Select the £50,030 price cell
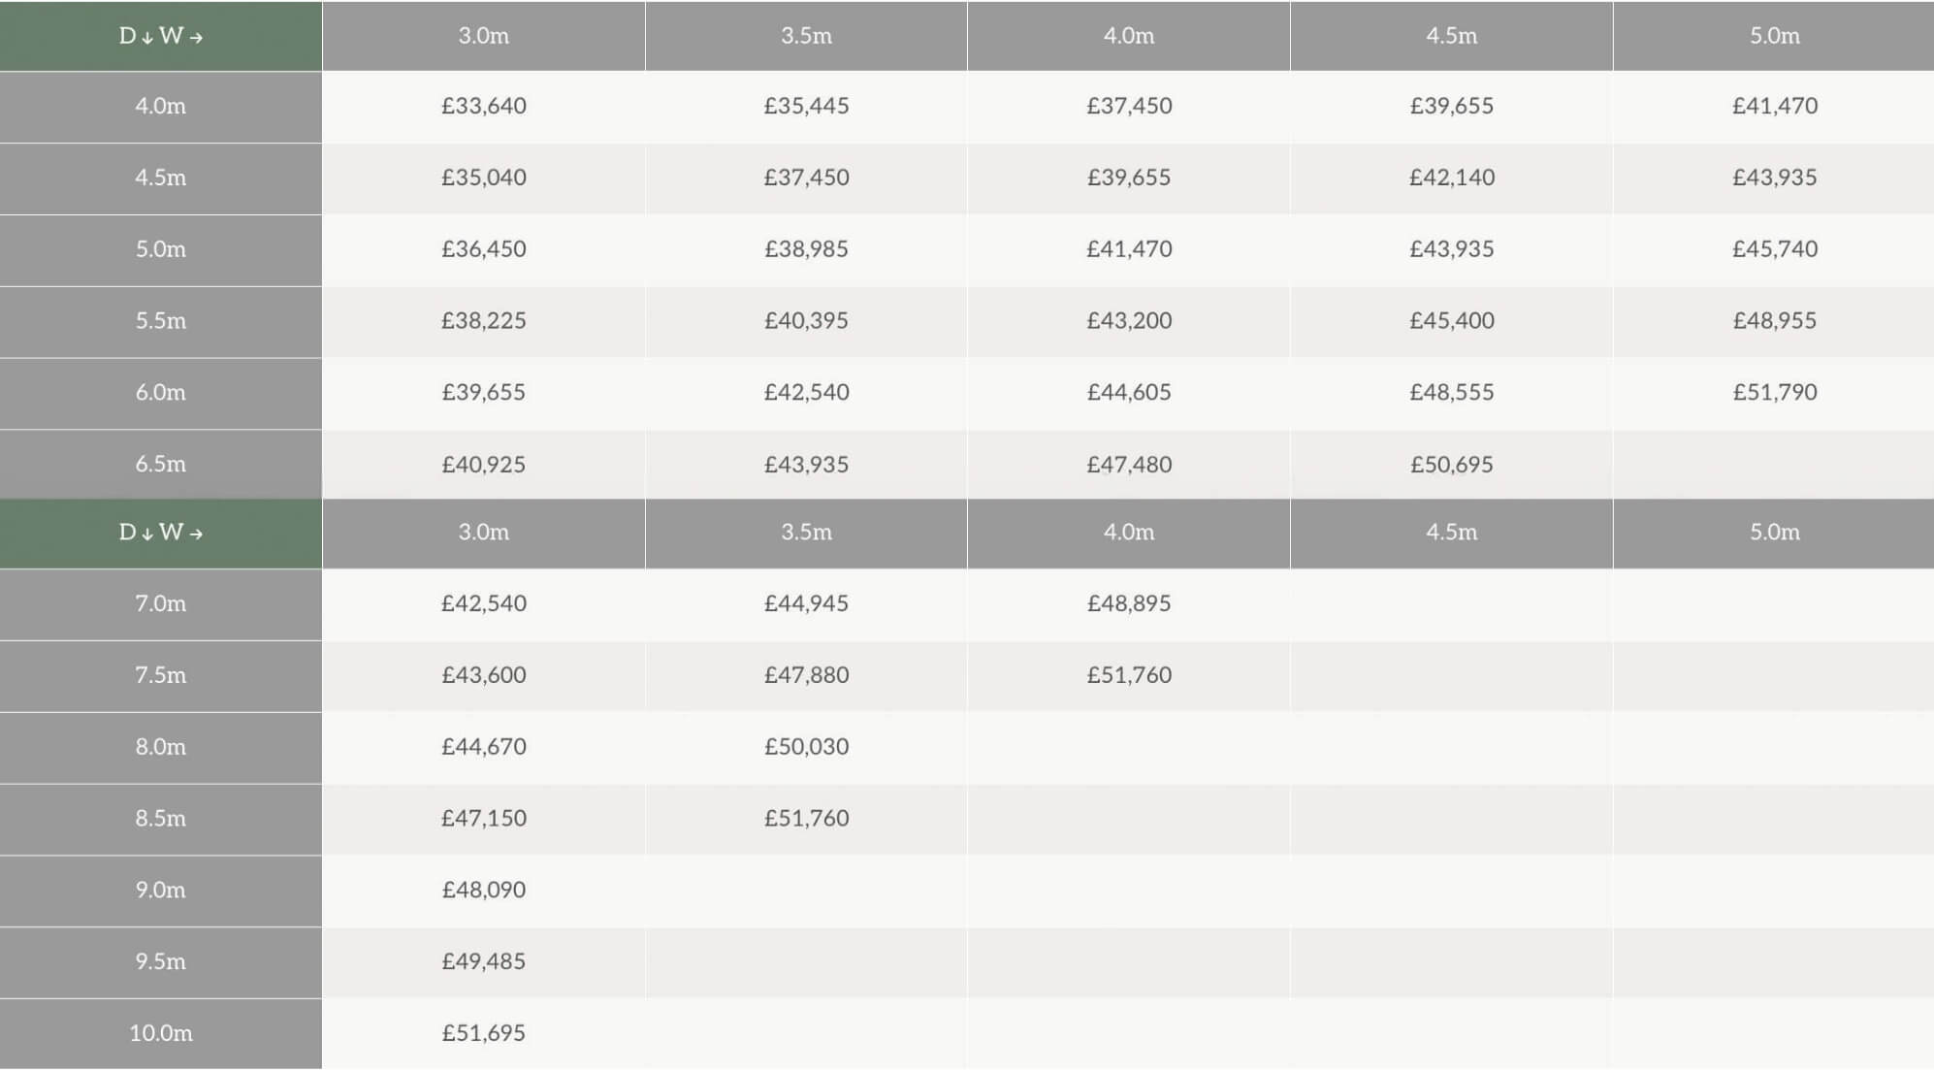 [806, 747]
